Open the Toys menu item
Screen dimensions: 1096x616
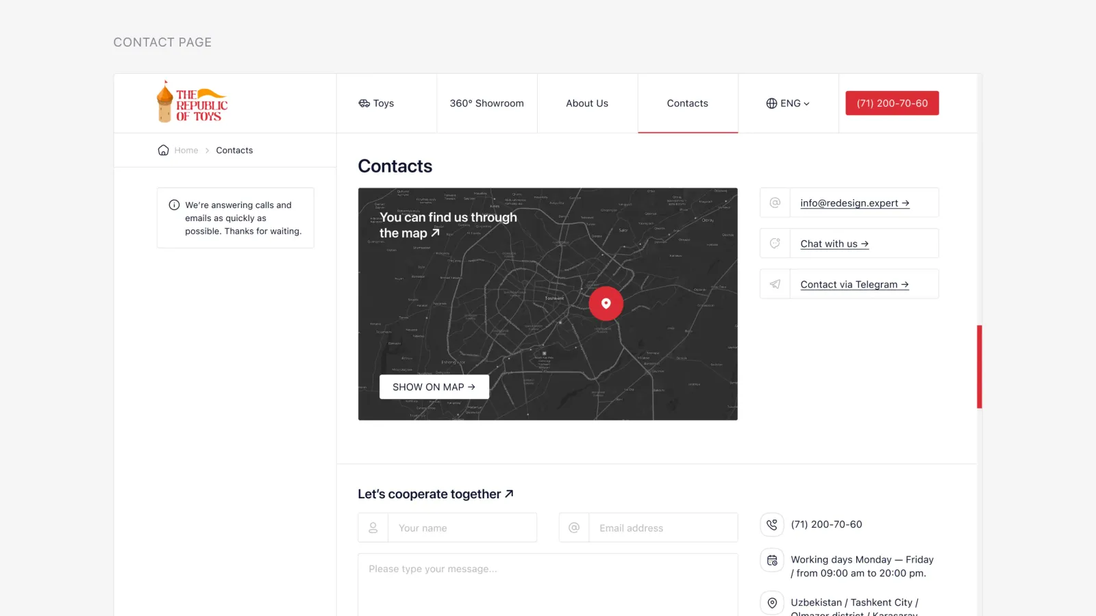[376, 103]
